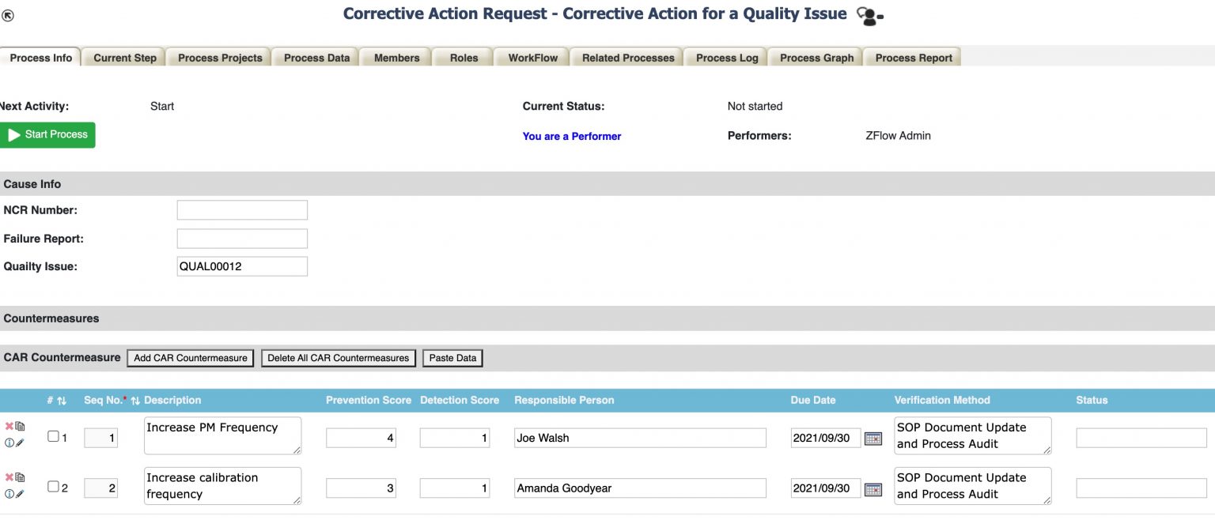The image size is (1215, 531).
Task: Sort by the # column arrows
Action: (x=61, y=401)
